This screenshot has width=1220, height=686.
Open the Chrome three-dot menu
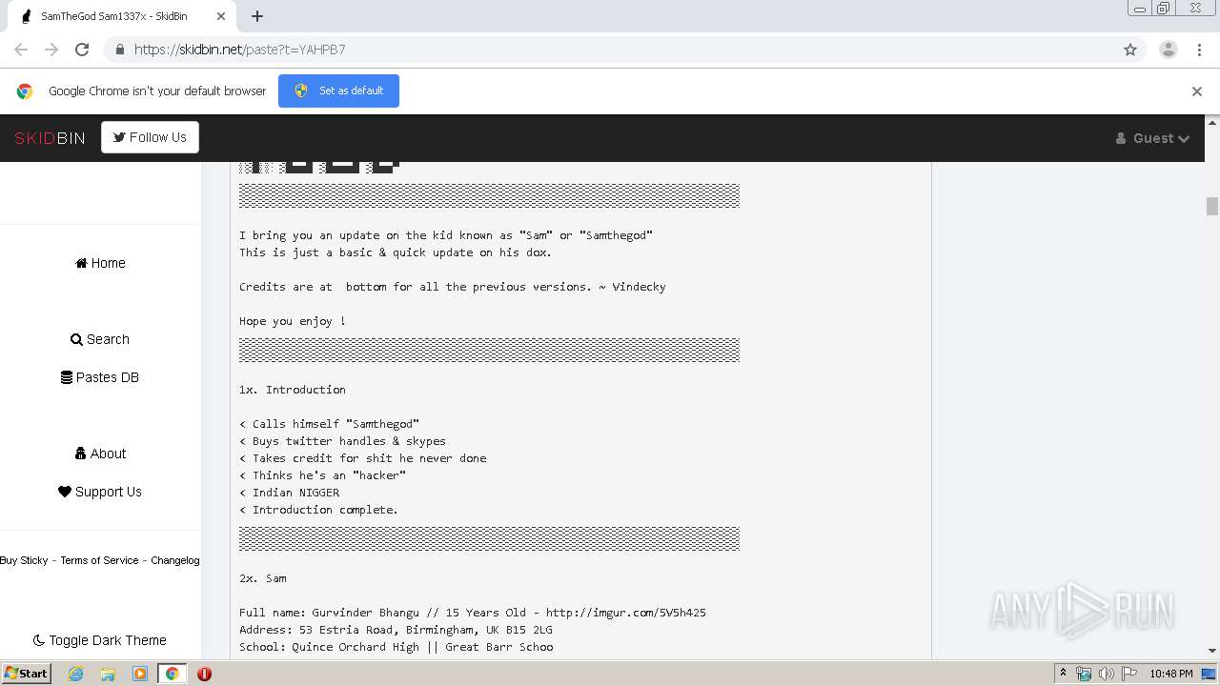point(1199,50)
